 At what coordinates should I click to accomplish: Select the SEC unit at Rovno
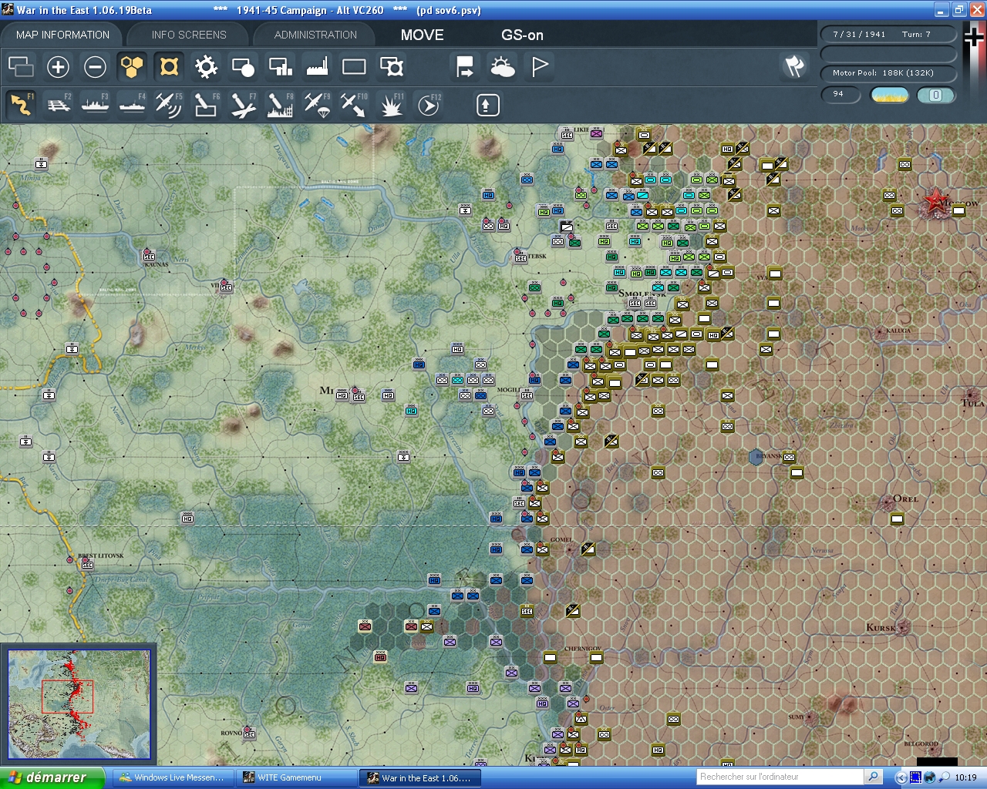pyautogui.click(x=249, y=733)
